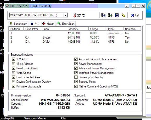Toggle the S.M.A.R.T checkbox

pos(14,59)
